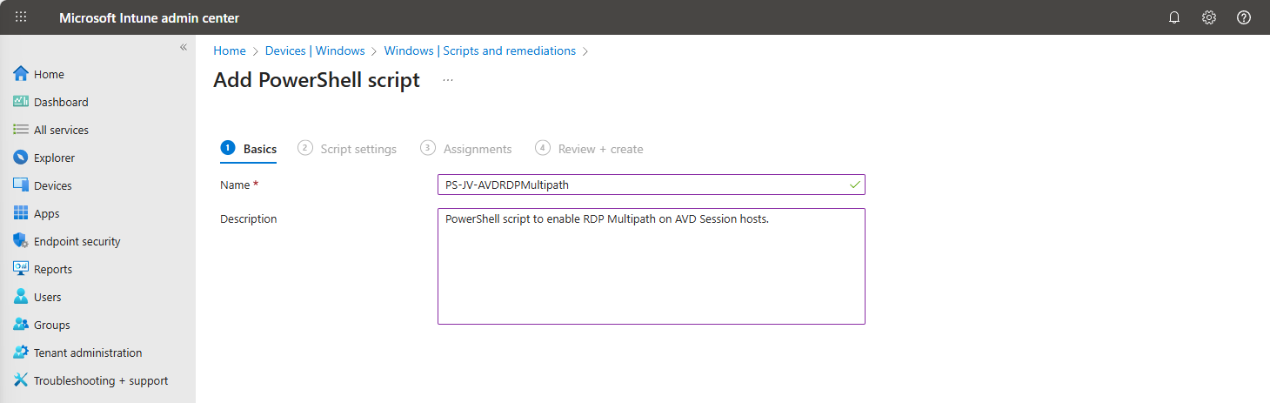
Task: Click Devices | Windows breadcrumb link
Action: pyautogui.click(x=315, y=50)
